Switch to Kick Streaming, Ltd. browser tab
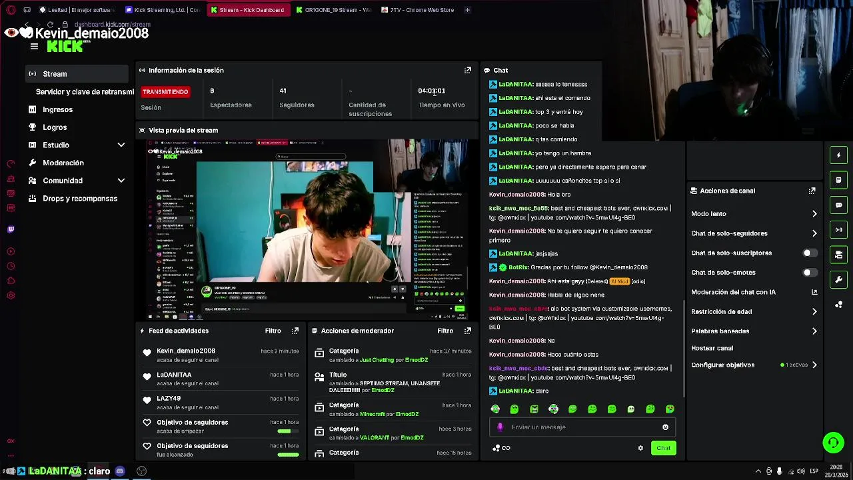The height and width of the screenshot is (480, 853). pos(163,10)
